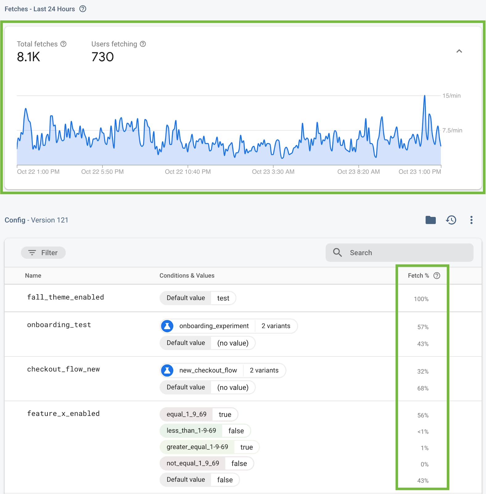Image resolution: width=486 pixels, height=494 pixels.
Task: Click checkout_flow_new Default value (no value) chip
Action: tap(208, 387)
